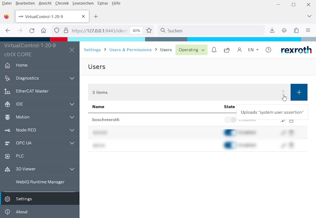Click the Node-RED icon in sidebar
The height and width of the screenshot is (218, 316).
[8, 130]
